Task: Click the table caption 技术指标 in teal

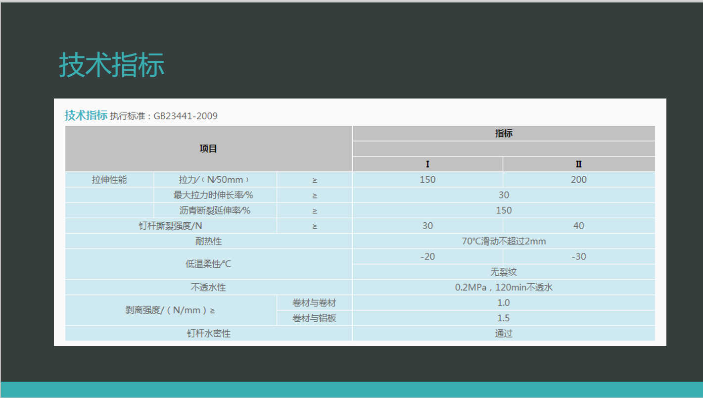Action: [x=86, y=115]
